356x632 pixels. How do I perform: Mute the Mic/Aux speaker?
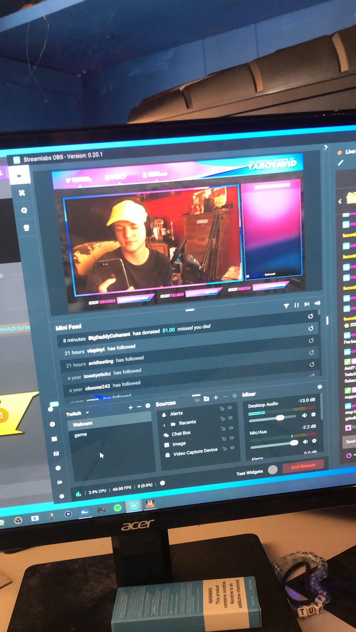point(305,441)
